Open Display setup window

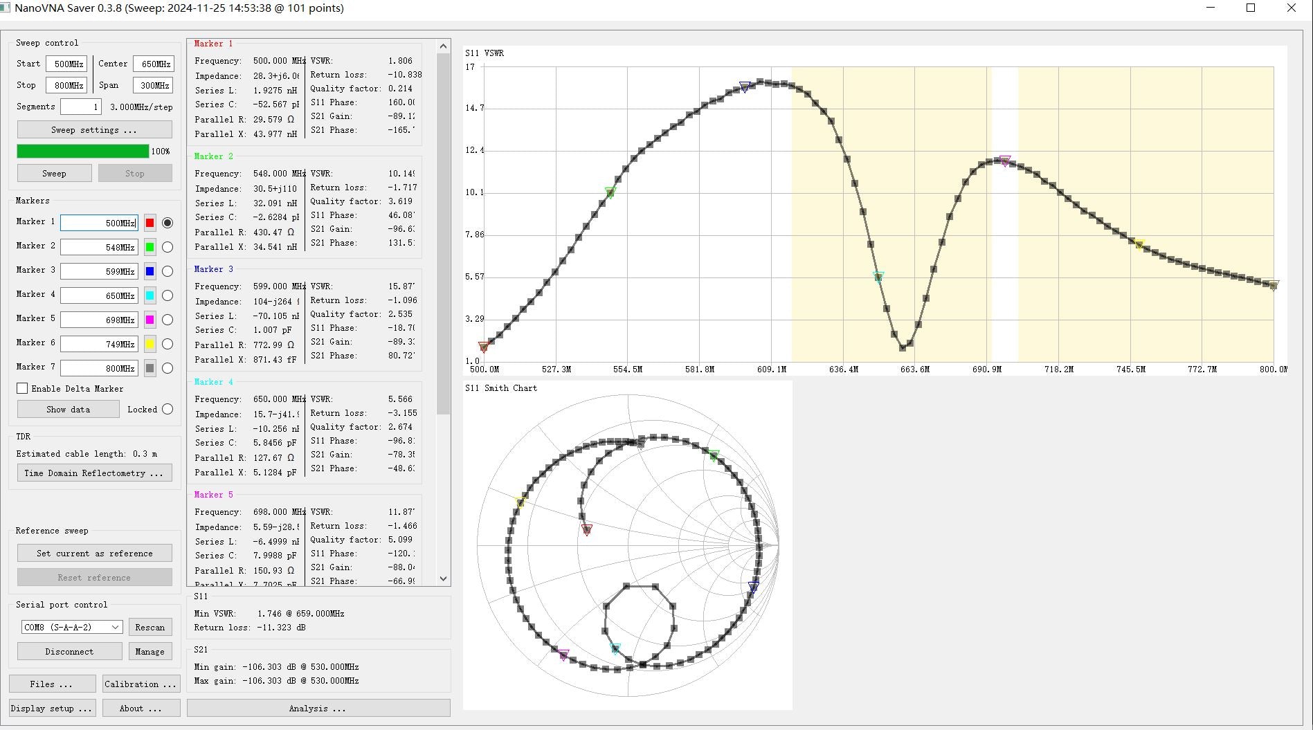52,708
